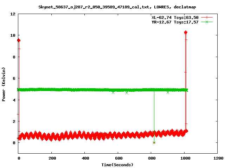Click the x-axis tick label 600

click(x=119, y=158)
